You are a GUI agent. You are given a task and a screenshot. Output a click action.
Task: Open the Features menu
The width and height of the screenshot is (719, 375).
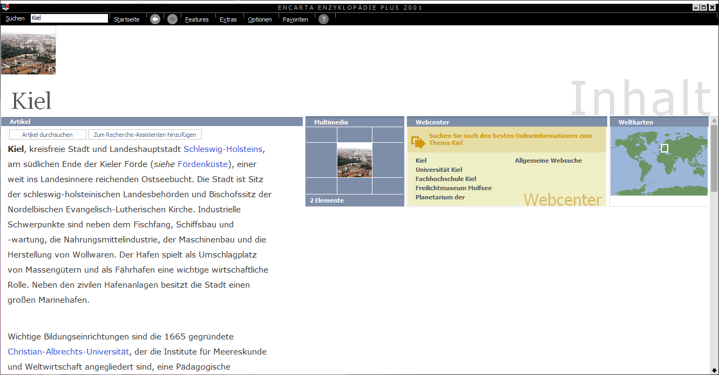196,19
